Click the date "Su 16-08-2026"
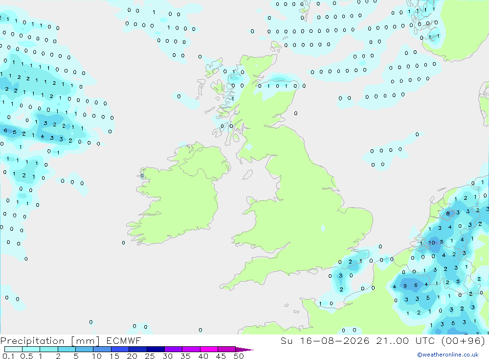 325,341
